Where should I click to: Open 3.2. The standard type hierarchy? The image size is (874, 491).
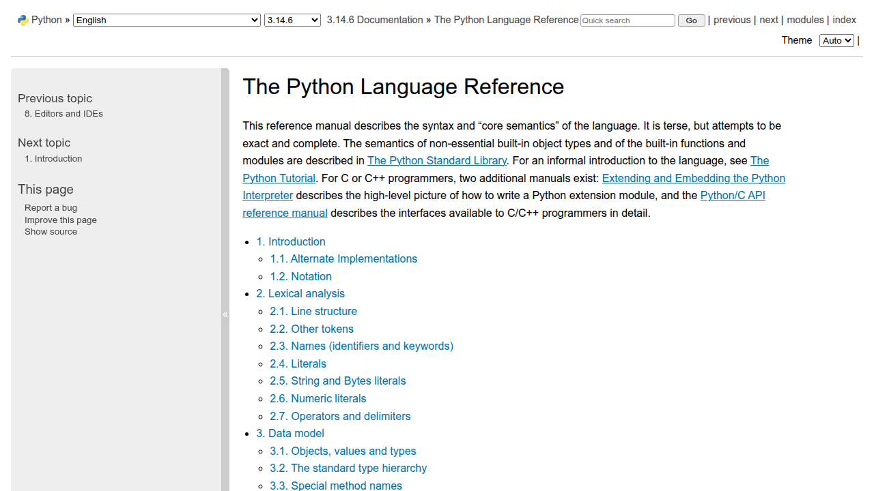348,468
